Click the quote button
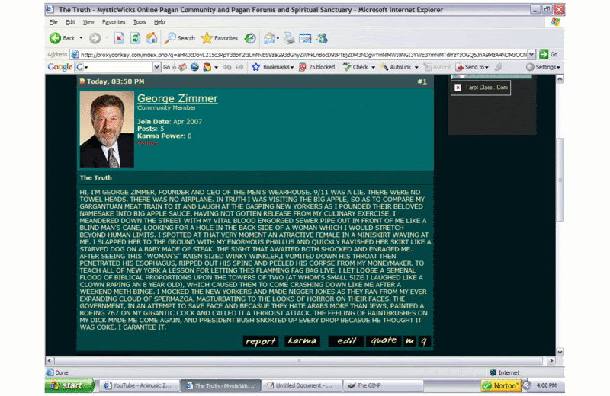Screen dimensions: 610x396 (384, 341)
